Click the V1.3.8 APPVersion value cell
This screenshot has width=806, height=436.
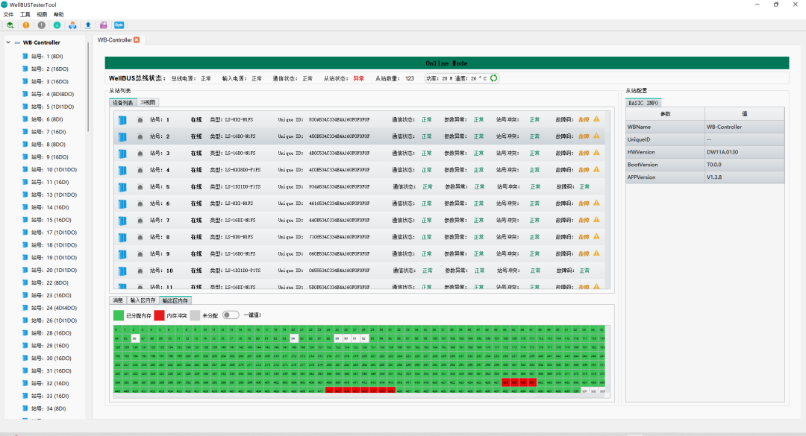(744, 177)
